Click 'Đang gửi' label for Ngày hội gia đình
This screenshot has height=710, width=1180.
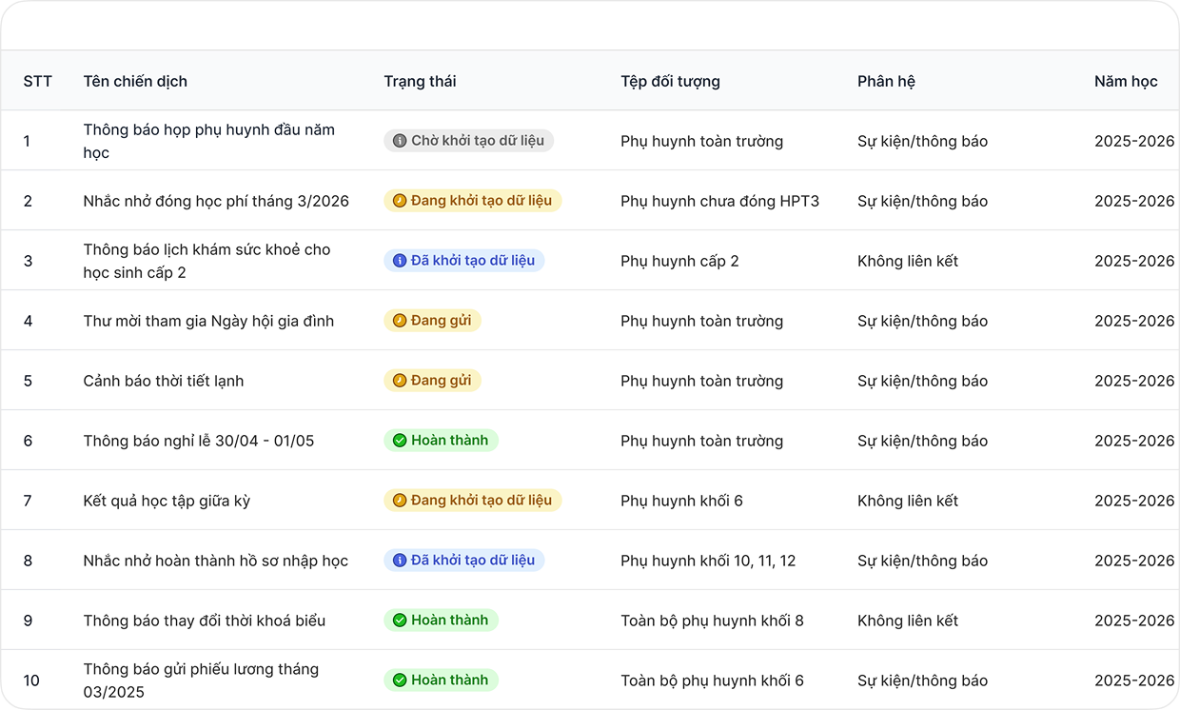[x=442, y=321]
